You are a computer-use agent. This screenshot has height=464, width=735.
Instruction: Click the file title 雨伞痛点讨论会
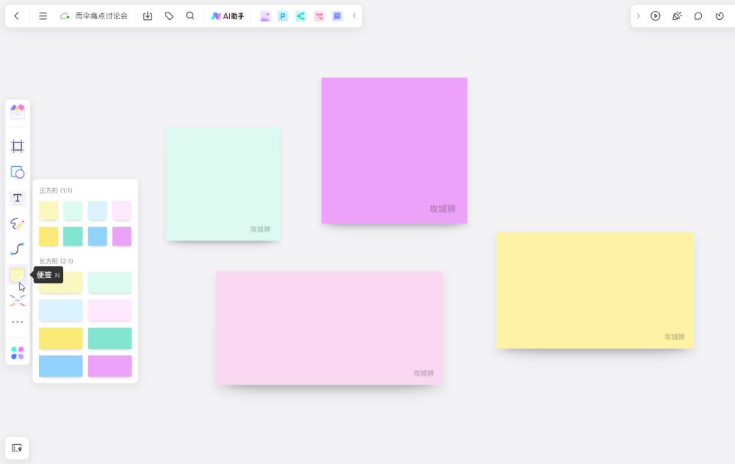pos(101,16)
